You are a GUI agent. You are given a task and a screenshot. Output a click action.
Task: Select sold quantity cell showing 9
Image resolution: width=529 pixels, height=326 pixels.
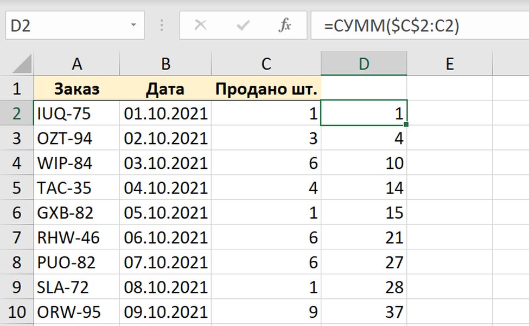pyautogui.click(x=266, y=311)
